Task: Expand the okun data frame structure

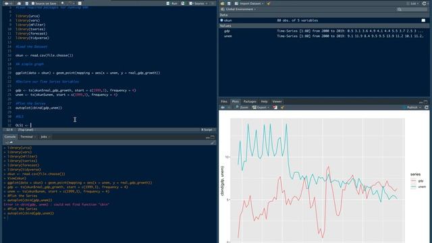Action: coord(222,20)
